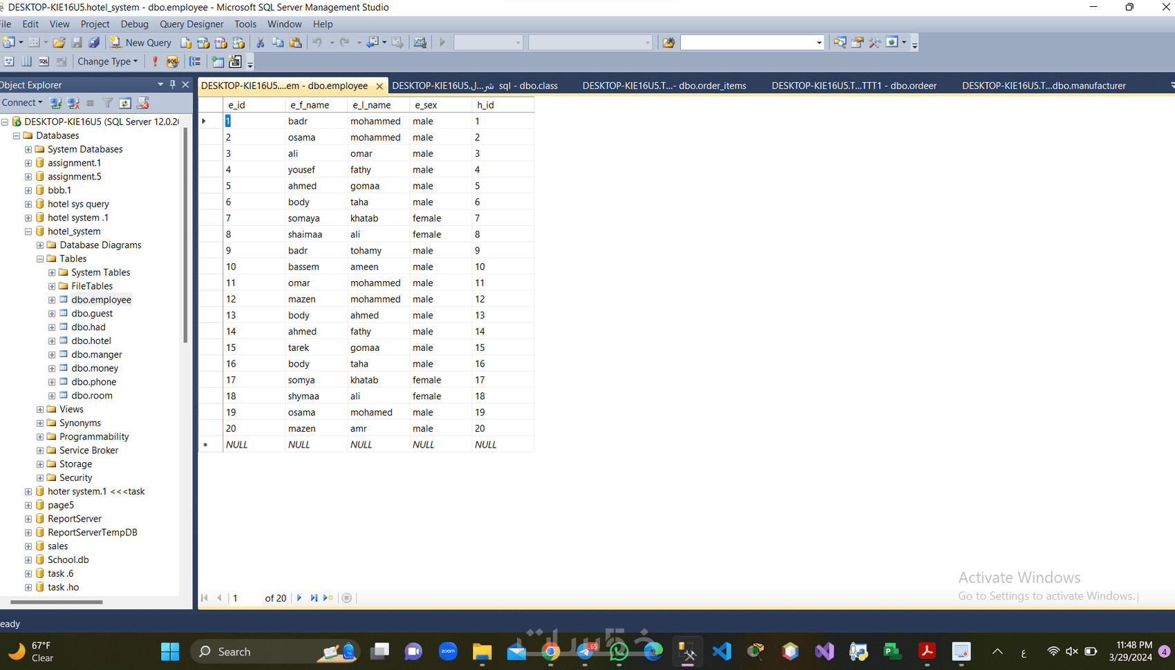The height and width of the screenshot is (670, 1175).
Task: Open the Find combo box dropdown
Action: coord(819,43)
